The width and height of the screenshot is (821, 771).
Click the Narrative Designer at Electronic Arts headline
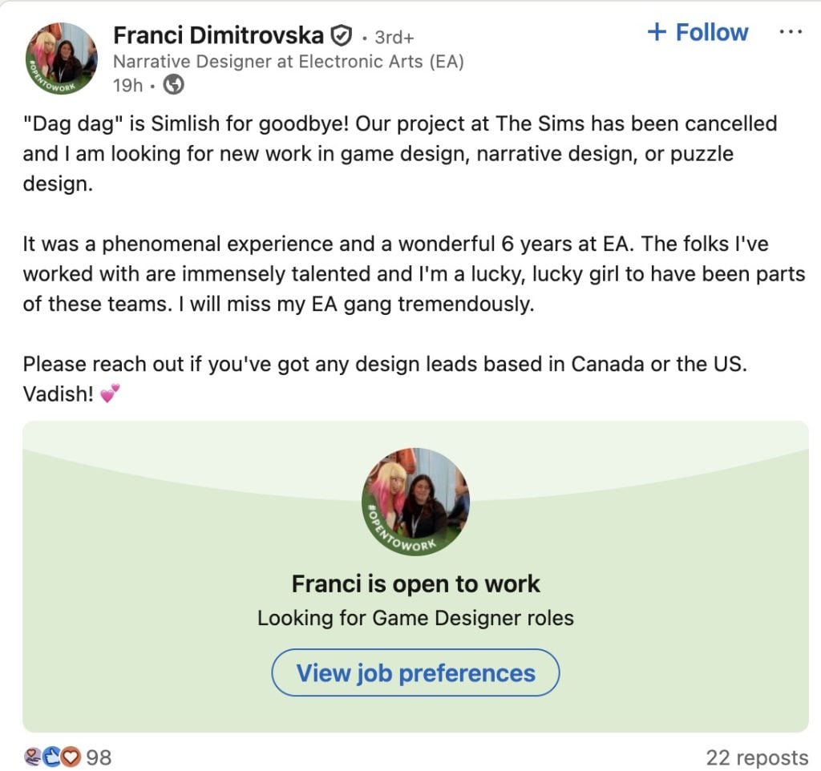pyautogui.click(x=289, y=61)
